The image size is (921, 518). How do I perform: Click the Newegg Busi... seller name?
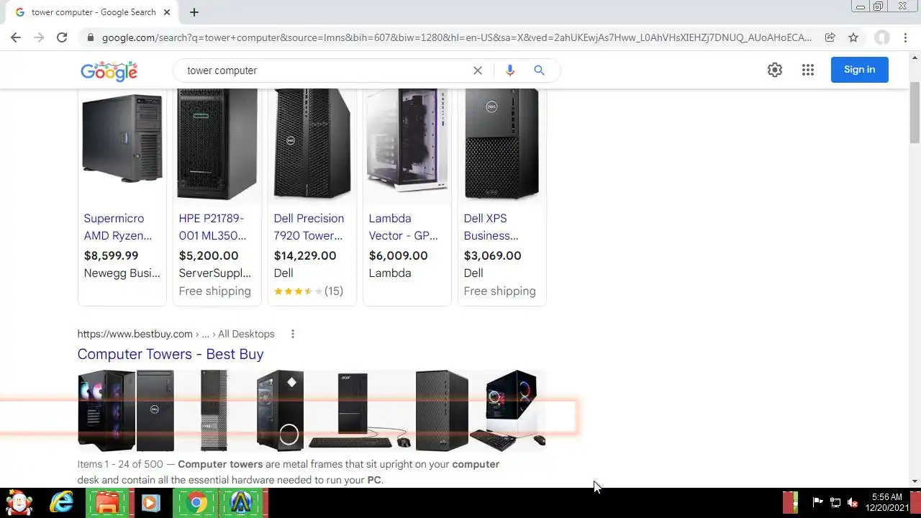tap(122, 273)
